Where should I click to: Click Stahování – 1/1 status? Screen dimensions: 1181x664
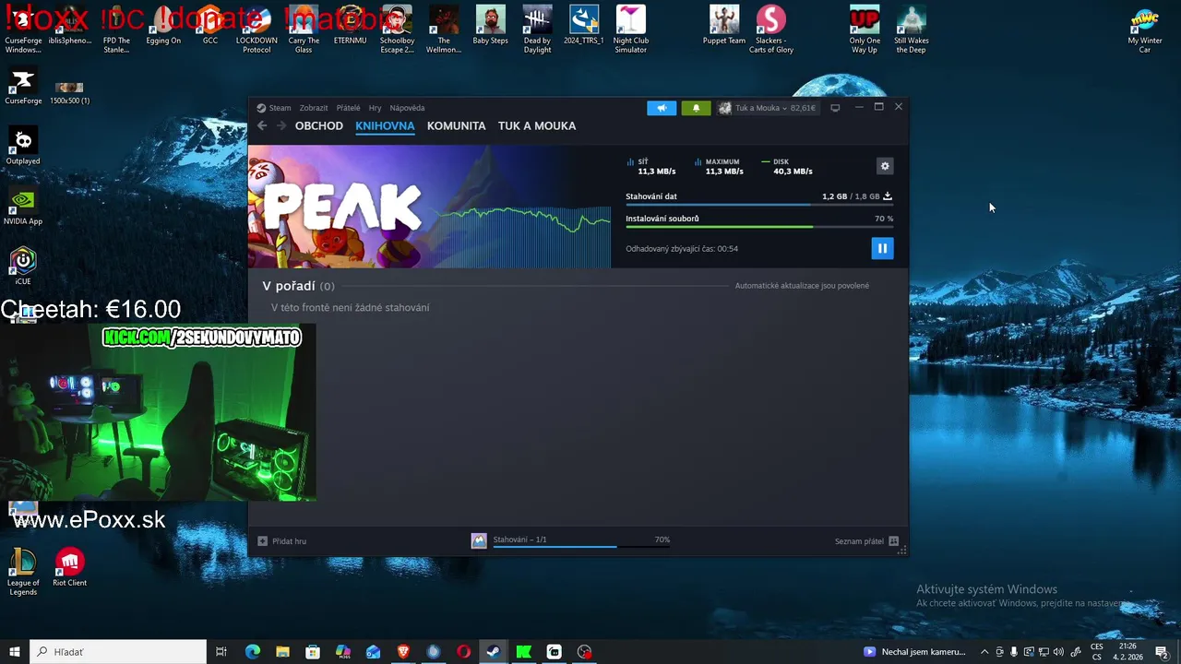[519, 539]
